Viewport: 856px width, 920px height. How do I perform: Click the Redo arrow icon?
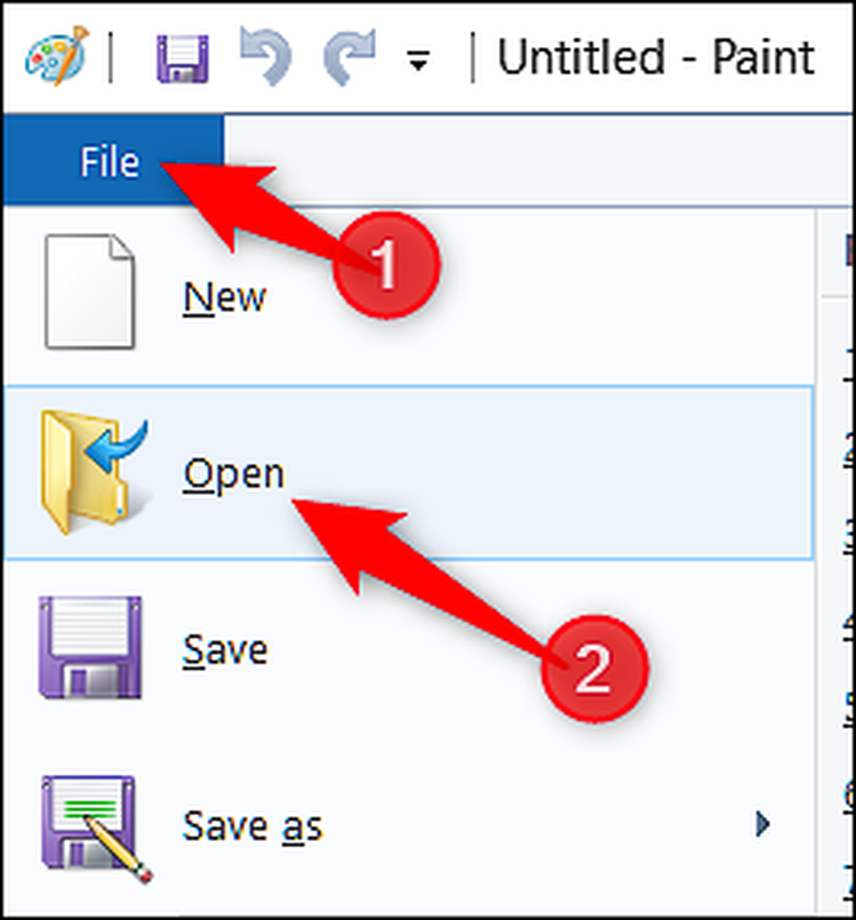coord(350,57)
